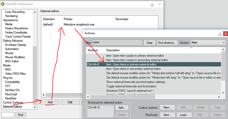The width and height of the screenshot is (228, 119).
Task: Select Xenakios/SWS: Launch external tool 1
Action: click(130, 91)
